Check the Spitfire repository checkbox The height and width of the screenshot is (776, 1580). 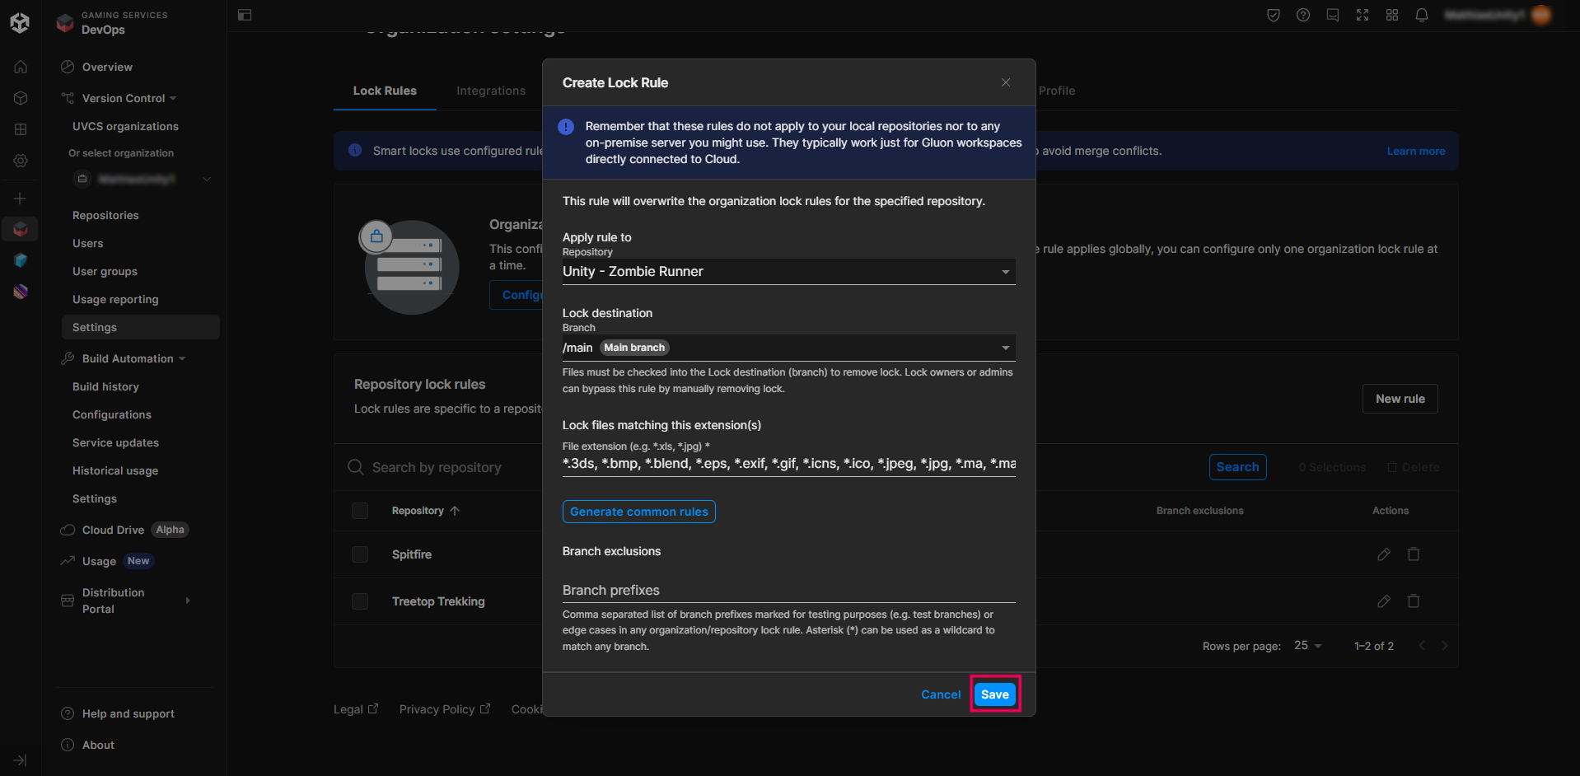pos(360,554)
